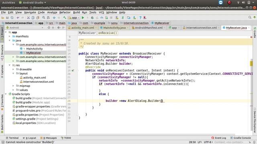This screenshot has height=144, width=257.
Task: Expand the drawable folder
Action: [13, 69]
